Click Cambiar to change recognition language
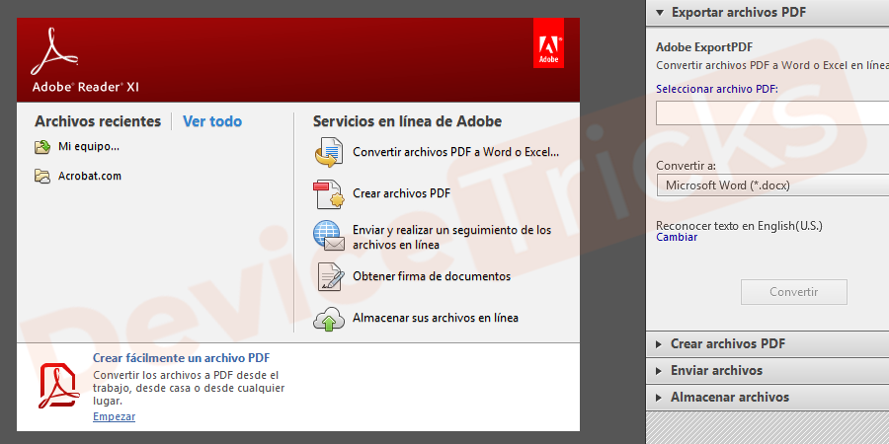 (x=677, y=237)
